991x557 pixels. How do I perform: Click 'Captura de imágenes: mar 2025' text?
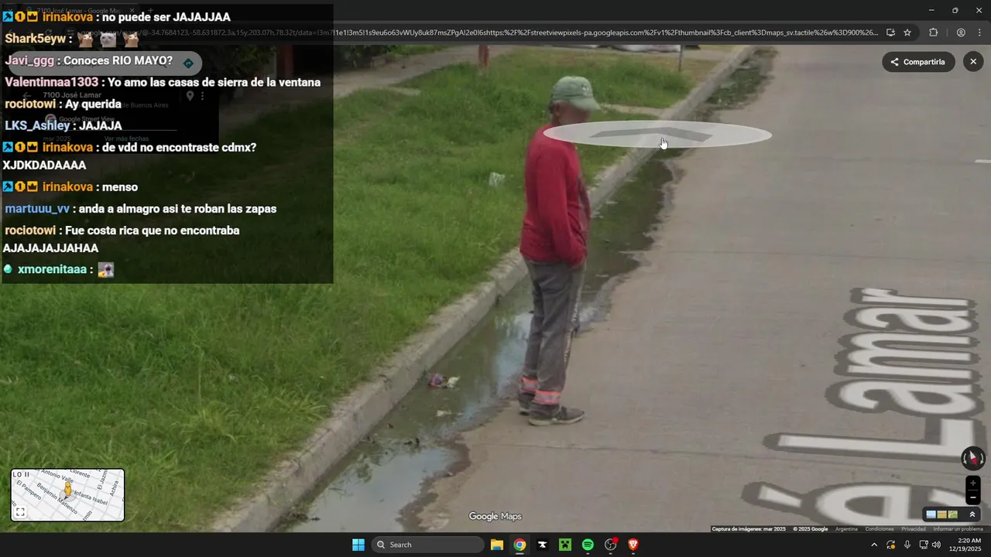coord(749,529)
